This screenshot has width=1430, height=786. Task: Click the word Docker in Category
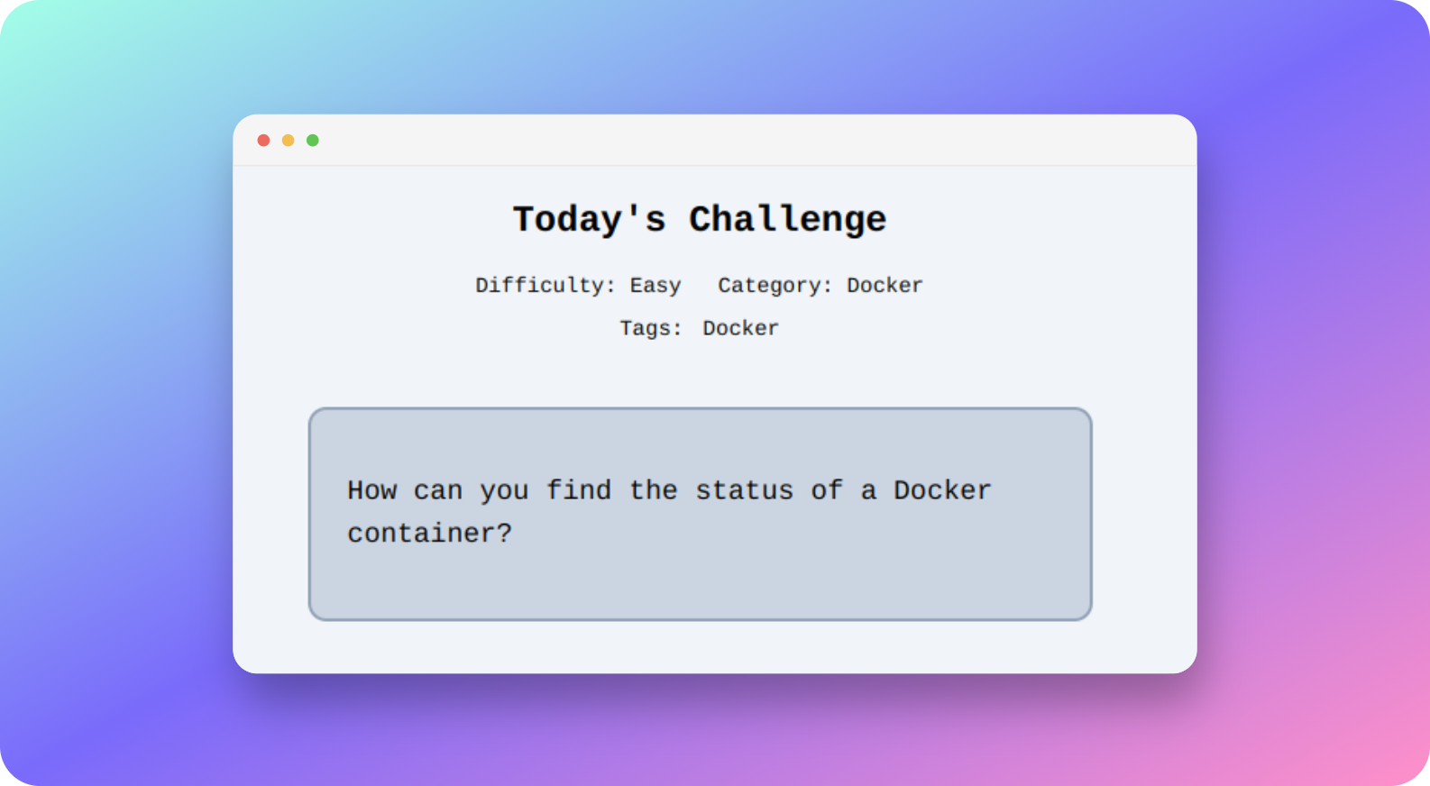(x=885, y=286)
